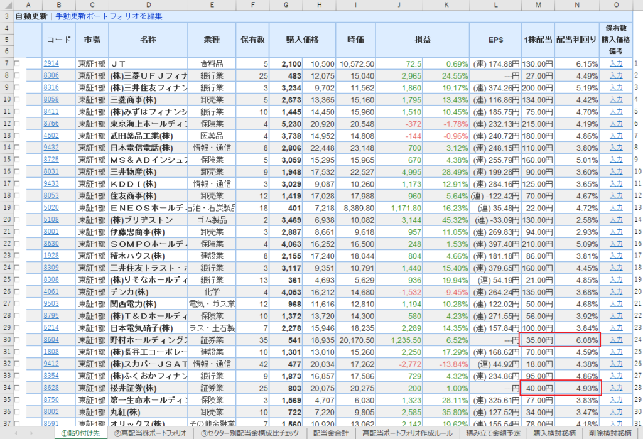Screen dimensions: 643x439
Task: Open stock code link 8058
Action: point(51,99)
